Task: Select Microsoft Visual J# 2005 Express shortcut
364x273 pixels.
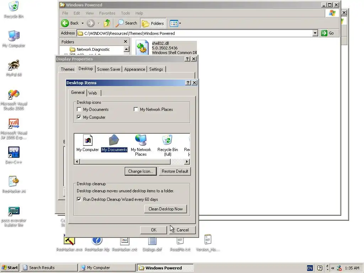Action: (14, 123)
